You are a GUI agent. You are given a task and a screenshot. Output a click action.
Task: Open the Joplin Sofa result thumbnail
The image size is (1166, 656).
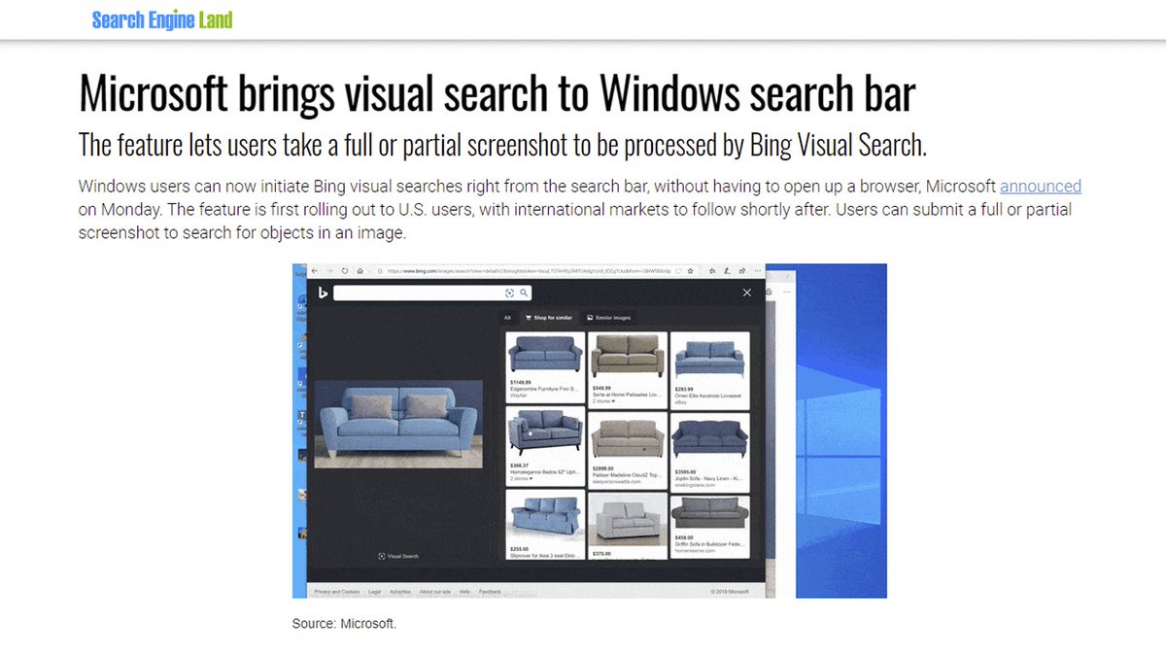click(709, 438)
